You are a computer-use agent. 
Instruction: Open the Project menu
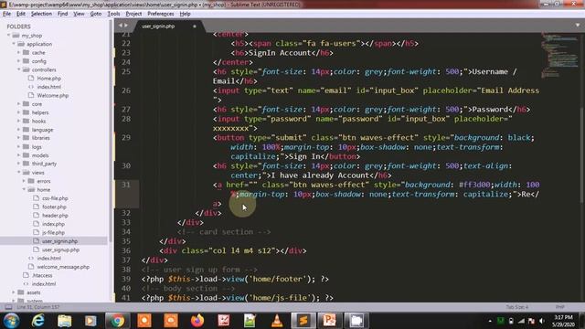pos(133,14)
